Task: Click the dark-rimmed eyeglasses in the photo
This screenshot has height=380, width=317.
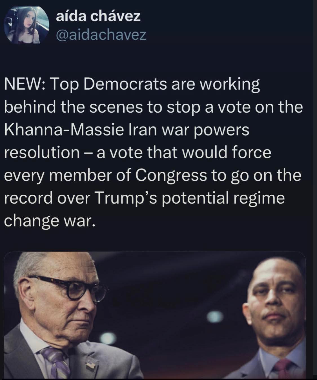Action: point(68,288)
